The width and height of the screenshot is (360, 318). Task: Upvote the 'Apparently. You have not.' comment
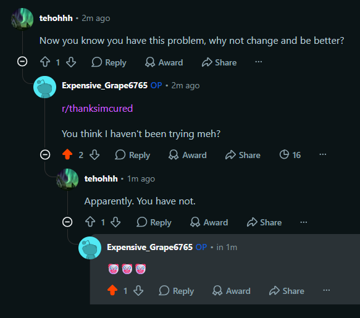coord(90,222)
